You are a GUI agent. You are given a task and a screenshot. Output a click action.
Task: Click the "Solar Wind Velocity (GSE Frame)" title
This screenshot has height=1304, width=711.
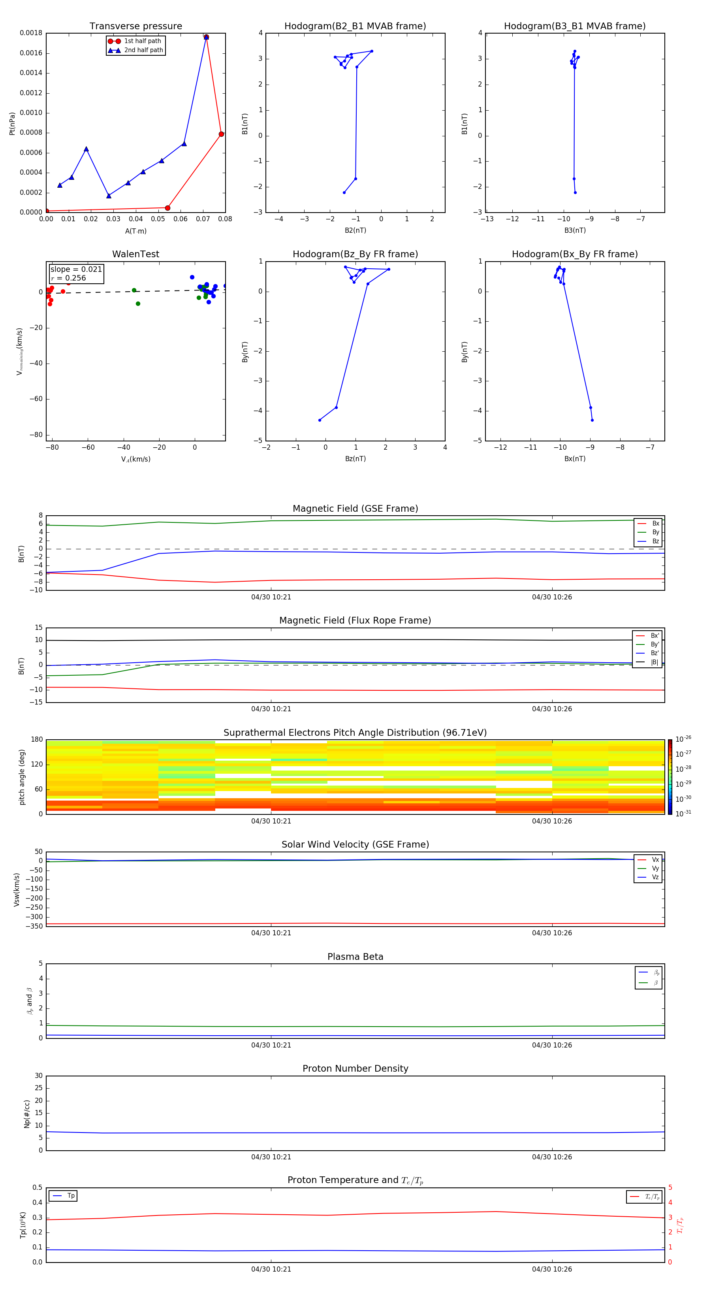tap(355, 844)
